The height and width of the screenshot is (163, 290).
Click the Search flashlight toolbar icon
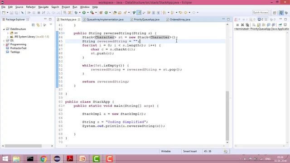[x=125, y=13]
